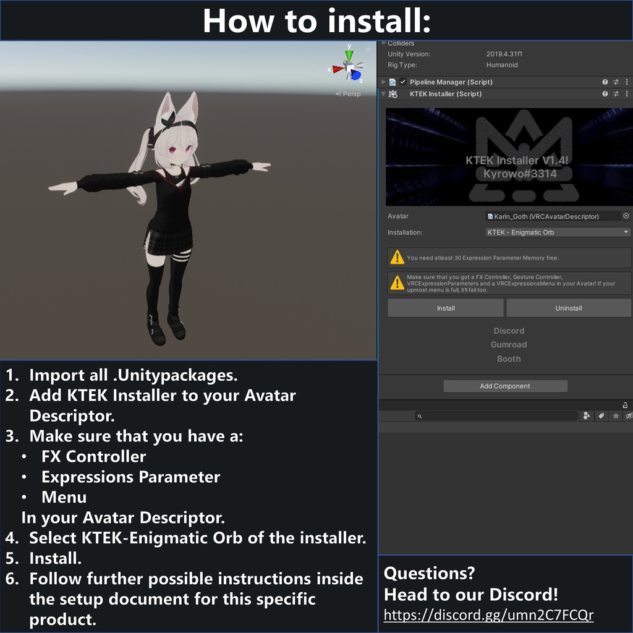Click inside the project search field

coord(495,415)
